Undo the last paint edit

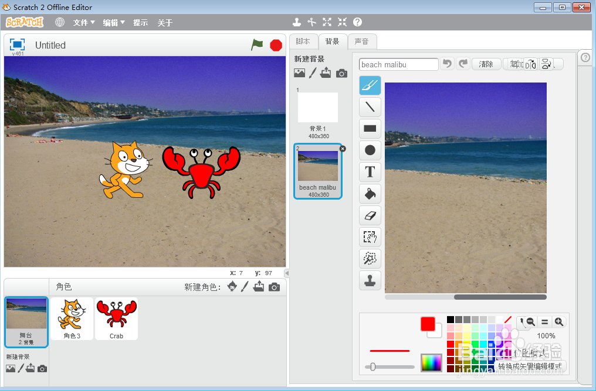click(x=448, y=64)
